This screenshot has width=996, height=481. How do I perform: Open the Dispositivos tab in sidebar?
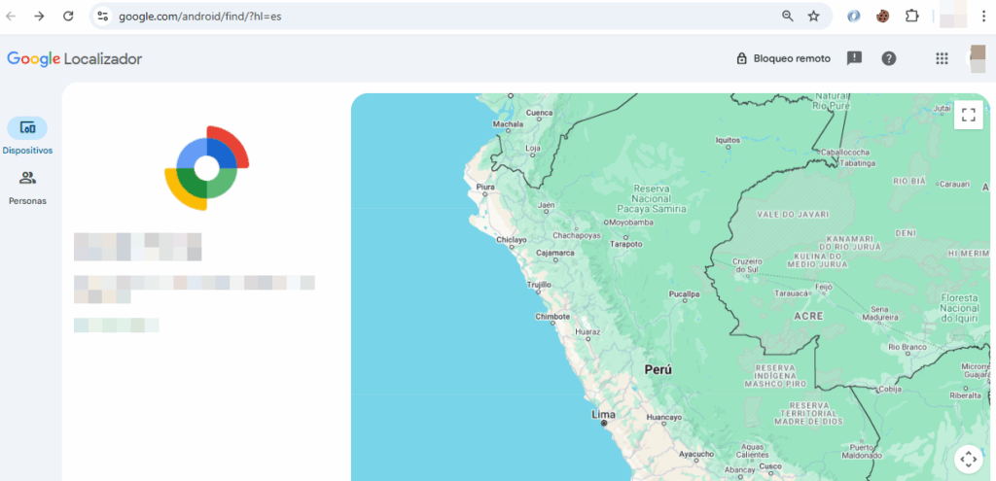coord(27,128)
